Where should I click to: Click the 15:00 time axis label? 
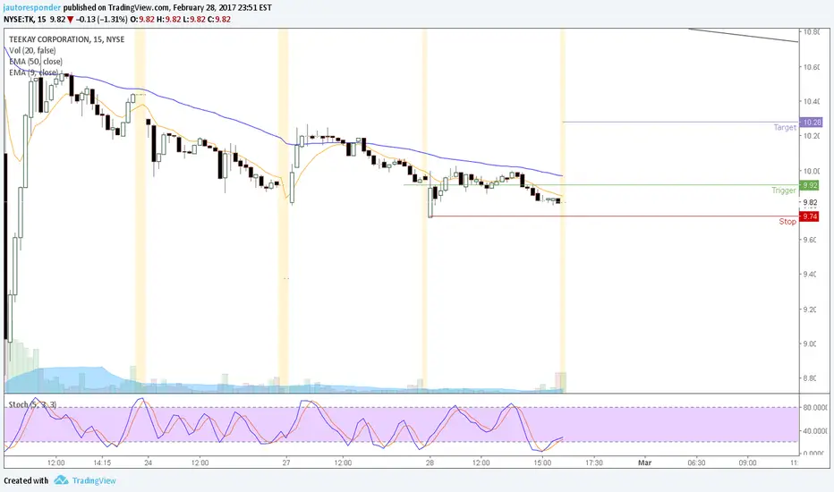542,462
